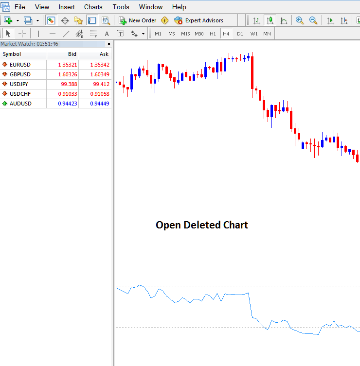Viewport: 360px width, 366px height.
Task: Click the Zoom Out magnifier icon
Action: point(313,20)
